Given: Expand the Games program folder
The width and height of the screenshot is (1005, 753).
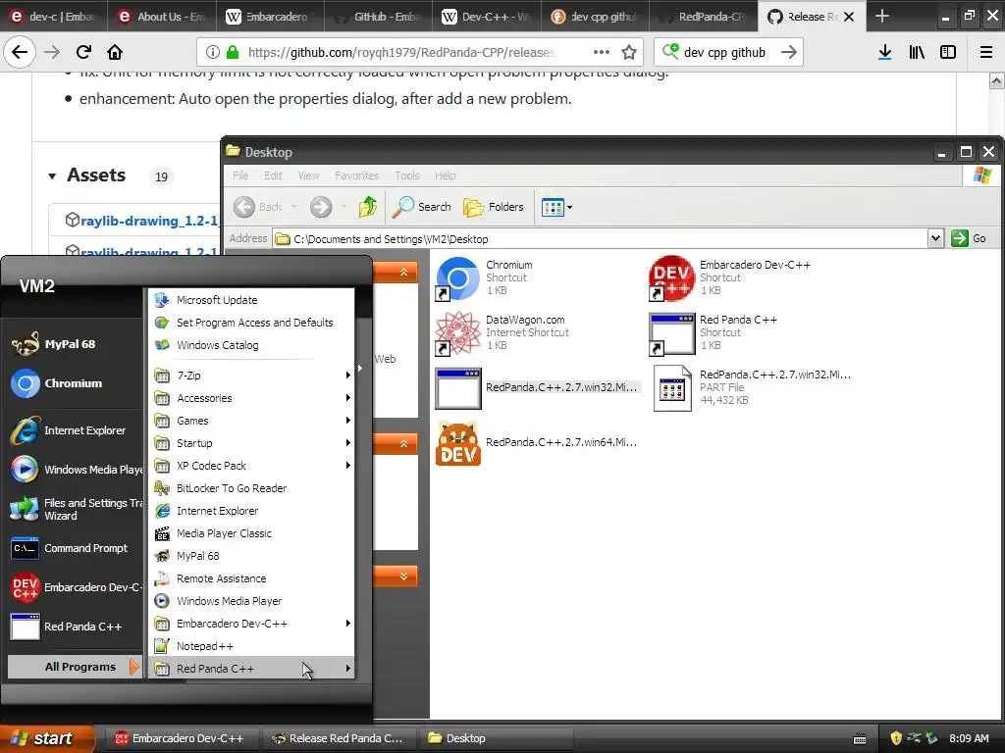Looking at the screenshot, I should [x=252, y=421].
